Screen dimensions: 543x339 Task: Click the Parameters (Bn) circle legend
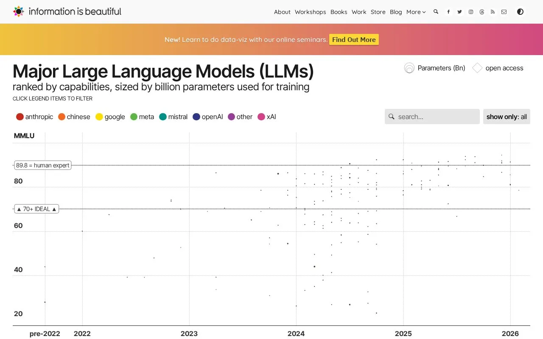click(435, 68)
